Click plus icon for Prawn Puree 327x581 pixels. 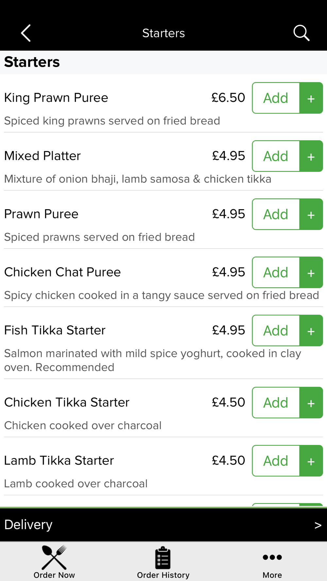click(x=311, y=214)
